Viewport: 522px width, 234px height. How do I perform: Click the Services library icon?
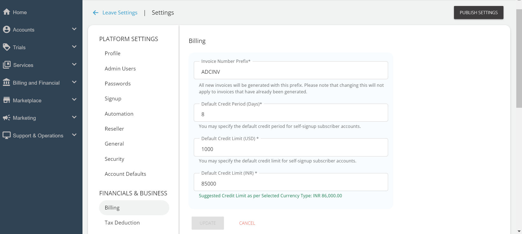7,65
